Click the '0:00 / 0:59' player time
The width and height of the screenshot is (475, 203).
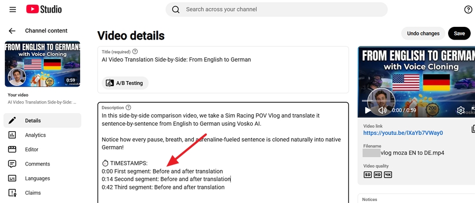(x=404, y=110)
